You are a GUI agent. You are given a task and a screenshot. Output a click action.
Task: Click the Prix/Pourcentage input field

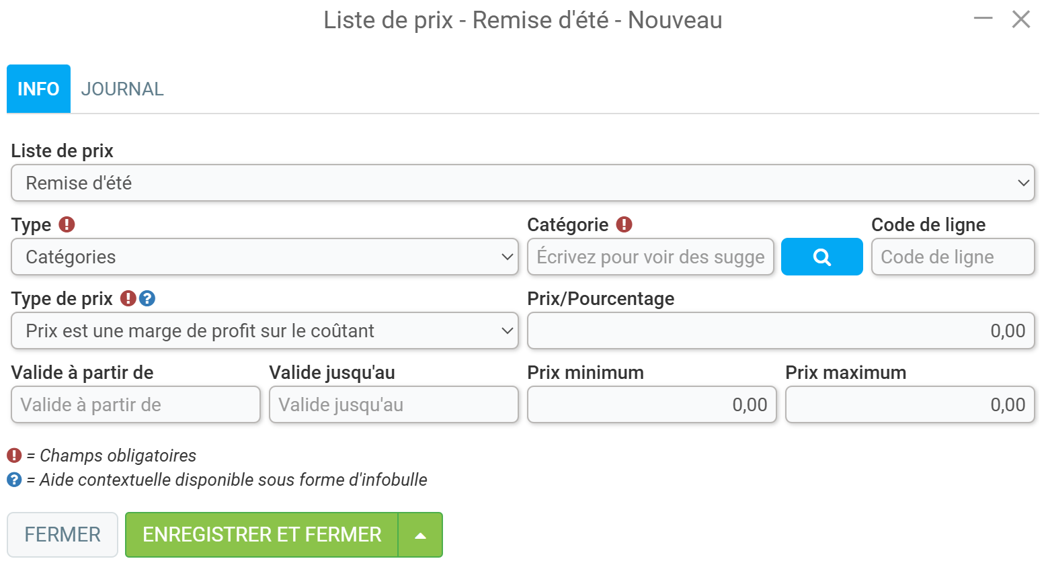click(x=781, y=331)
